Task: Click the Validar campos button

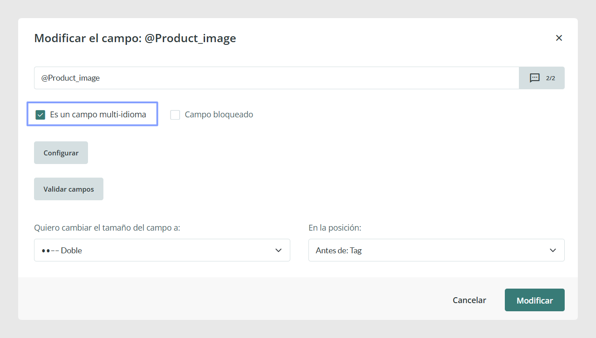Action: [x=68, y=189]
